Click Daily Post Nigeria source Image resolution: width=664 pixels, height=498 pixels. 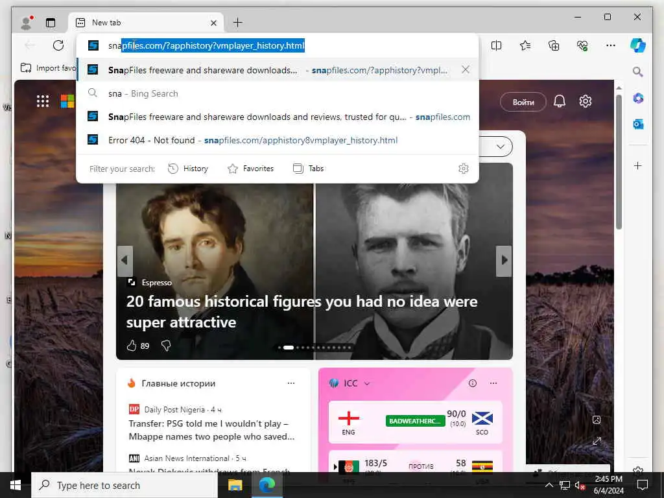pos(174,410)
